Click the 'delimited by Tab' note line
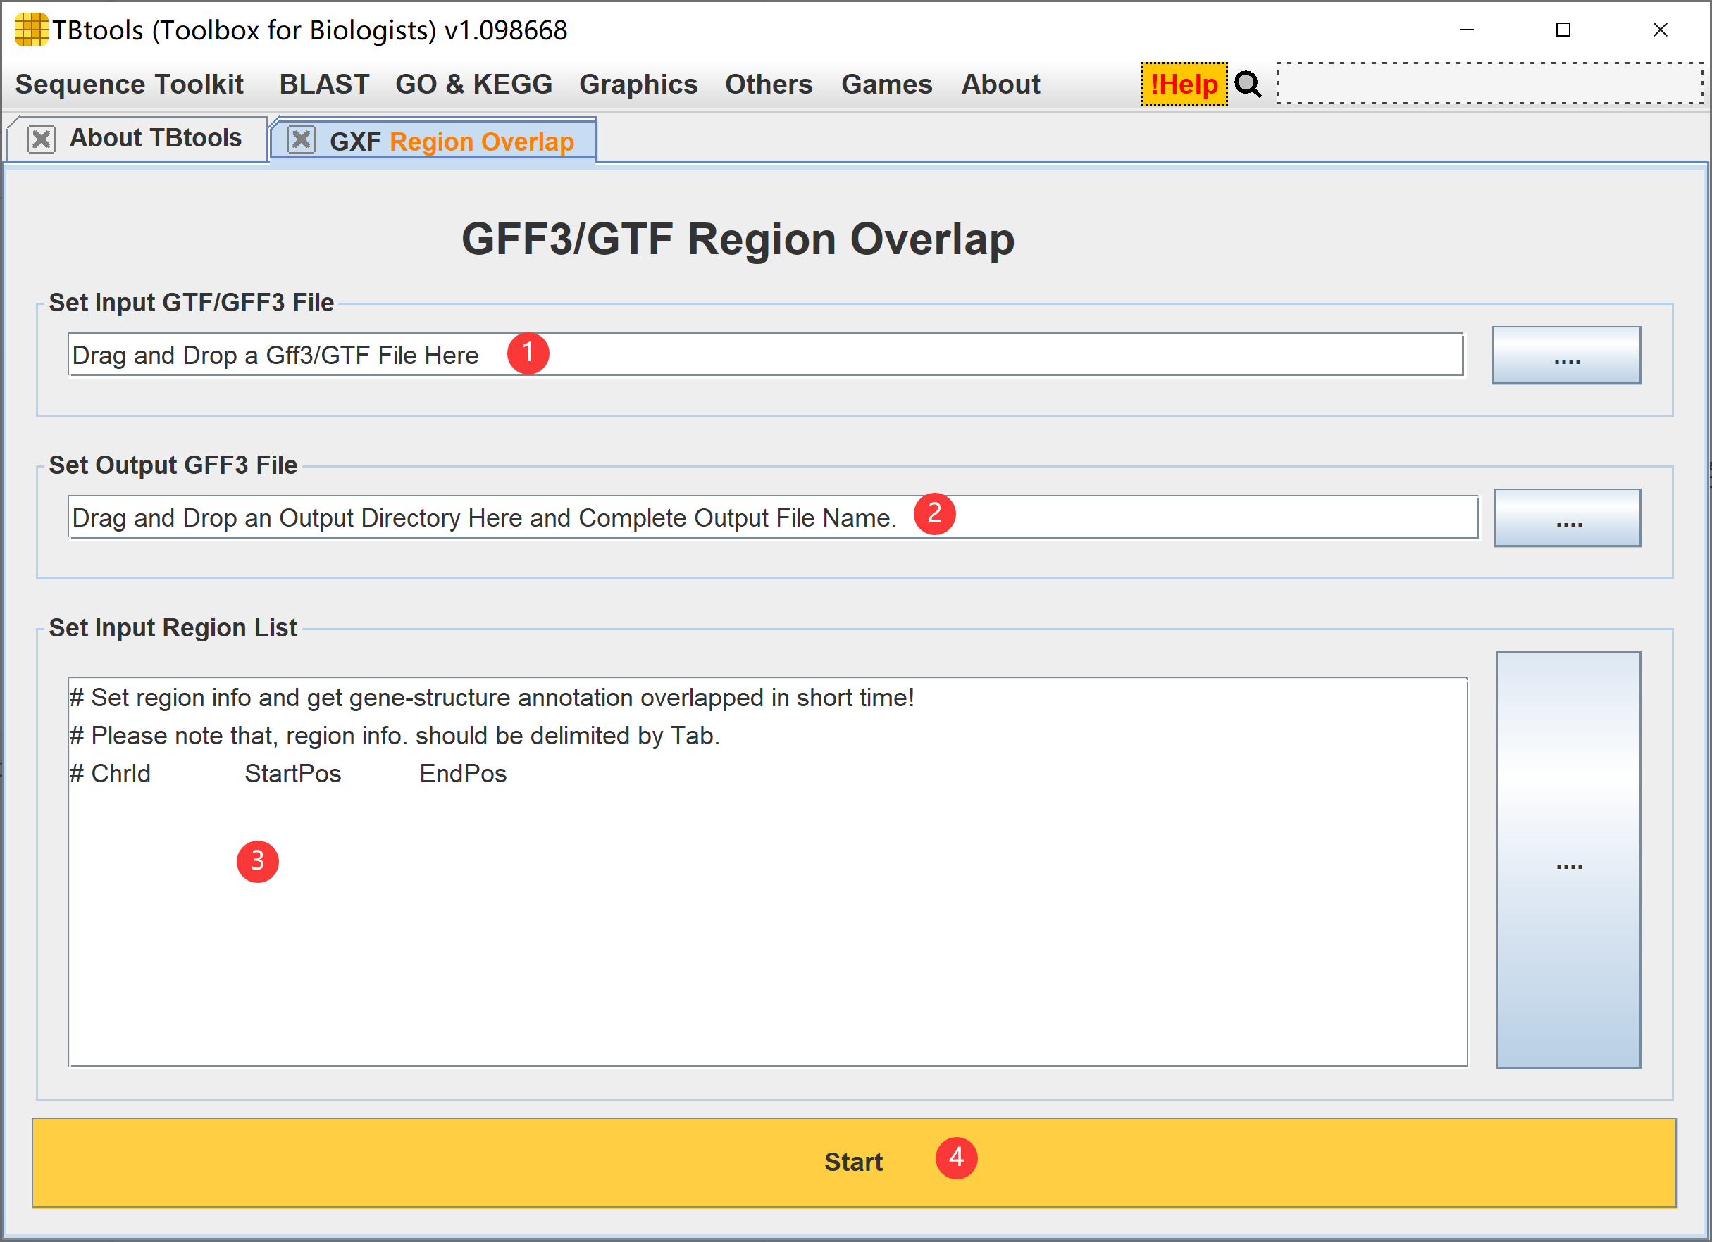1712x1242 pixels. (395, 736)
